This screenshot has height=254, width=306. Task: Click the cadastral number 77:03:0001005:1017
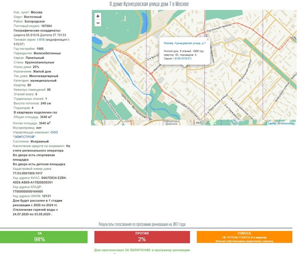click(28, 173)
